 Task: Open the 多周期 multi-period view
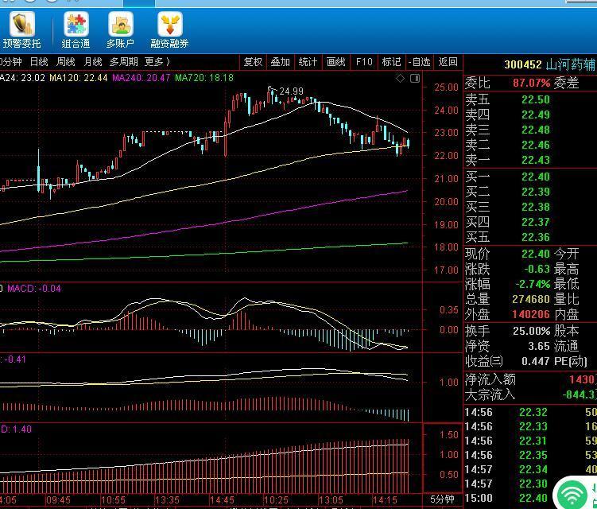tap(123, 62)
